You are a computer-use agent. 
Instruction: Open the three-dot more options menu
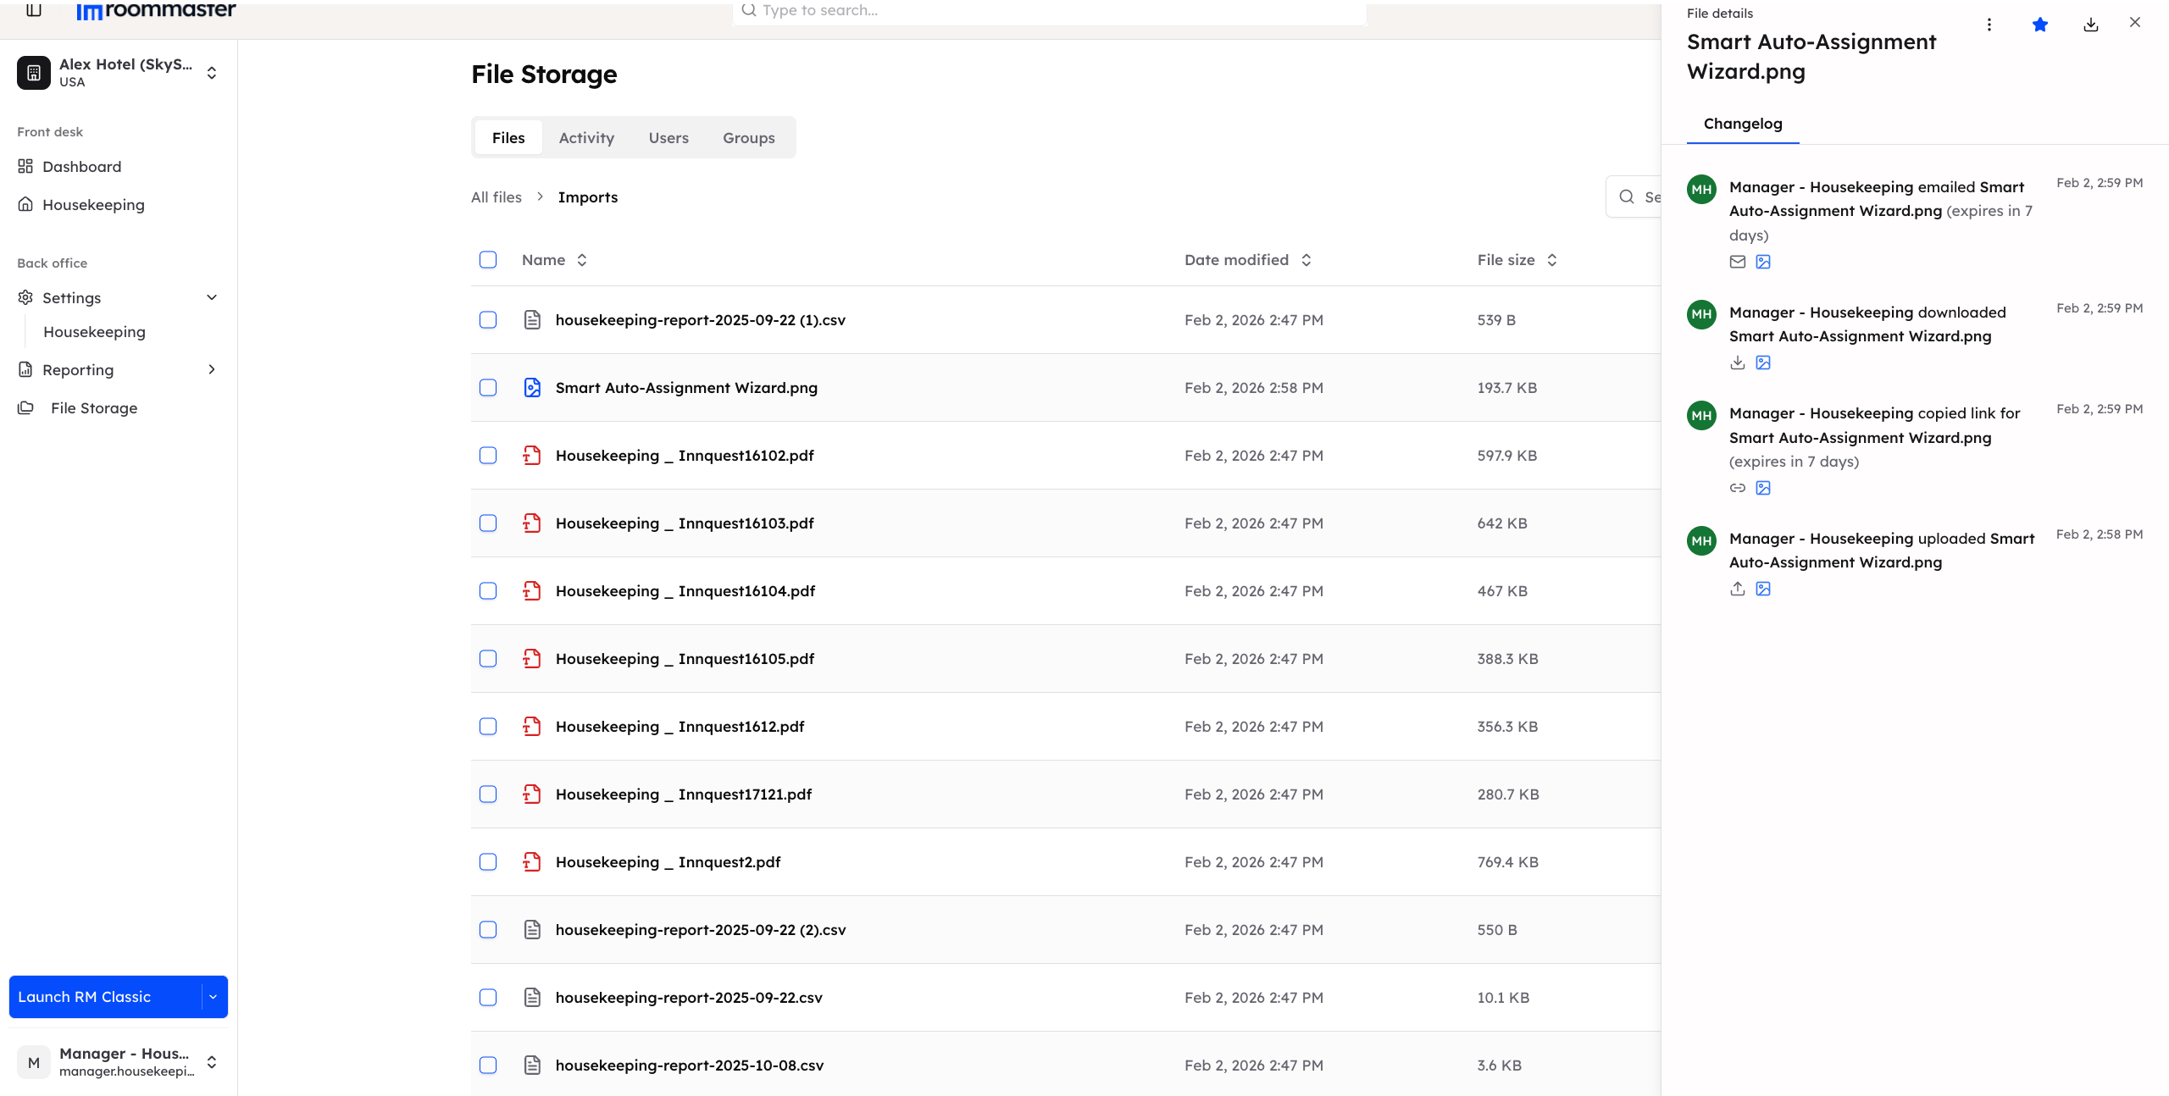click(x=1989, y=25)
